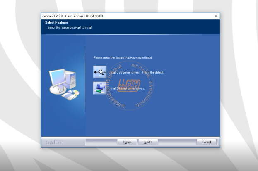Click the 'Install USB printer drivers' text
This screenshot has width=258, height=171.
pyautogui.click(x=124, y=72)
